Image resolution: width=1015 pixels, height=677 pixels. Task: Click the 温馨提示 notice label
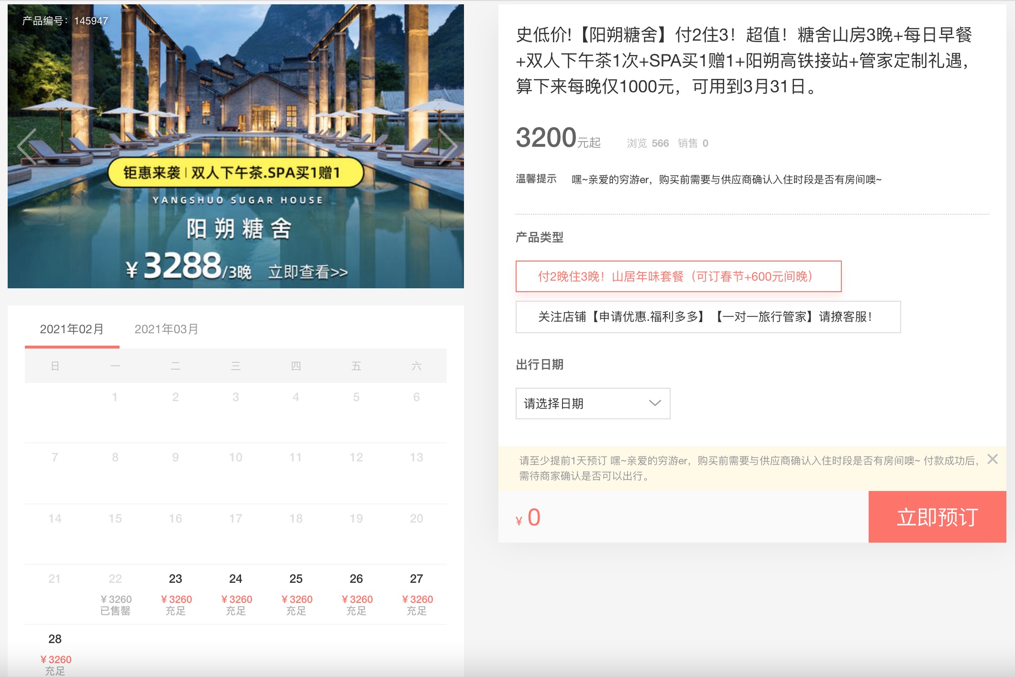[536, 179]
